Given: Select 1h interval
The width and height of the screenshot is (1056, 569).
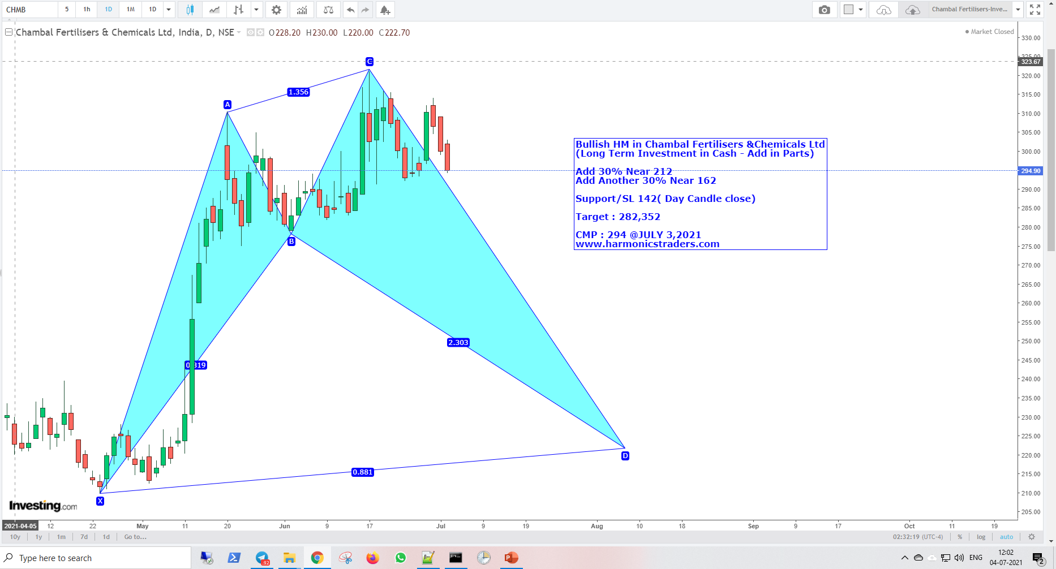Looking at the screenshot, I should coord(87,10).
